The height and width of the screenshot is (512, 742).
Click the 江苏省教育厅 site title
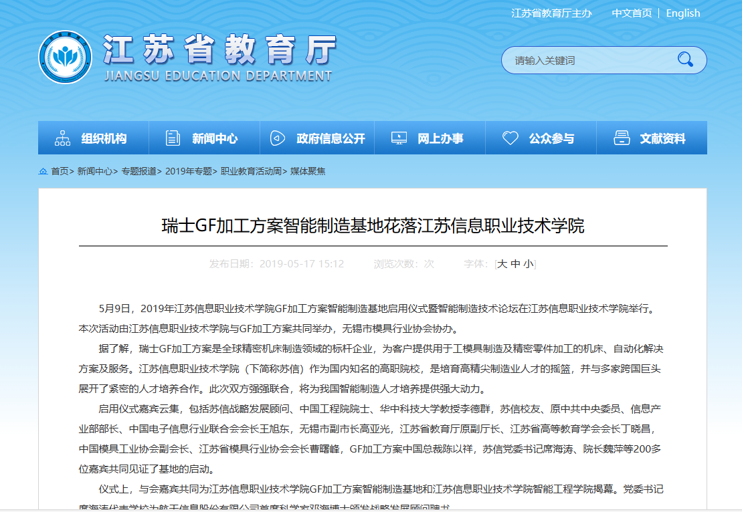click(219, 49)
